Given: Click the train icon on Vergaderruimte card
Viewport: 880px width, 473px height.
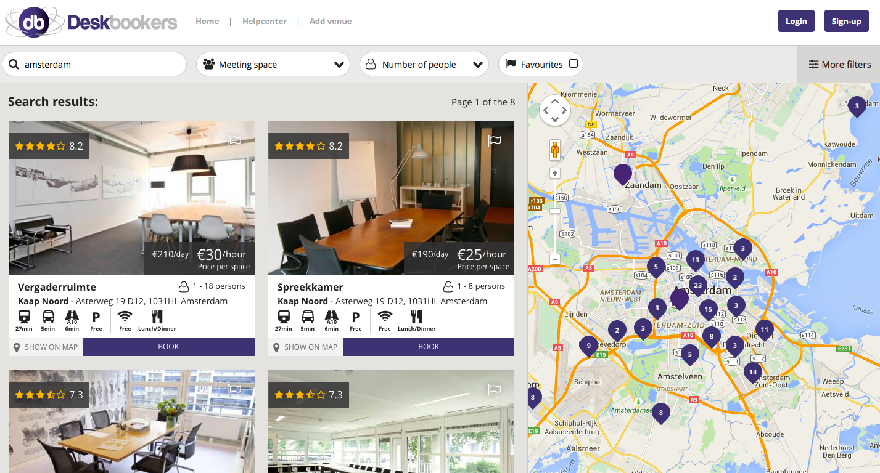Looking at the screenshot, I should (24, 317).
